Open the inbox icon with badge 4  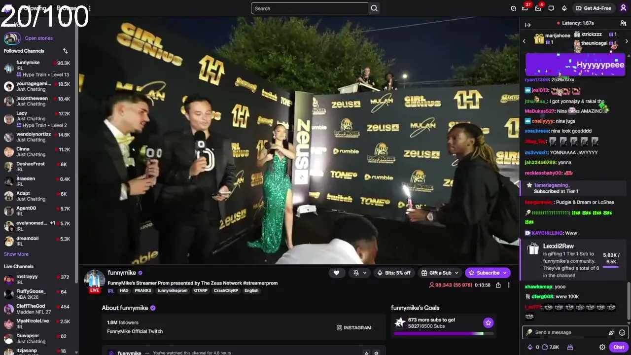pyautogui.click(x=538, y=8)
